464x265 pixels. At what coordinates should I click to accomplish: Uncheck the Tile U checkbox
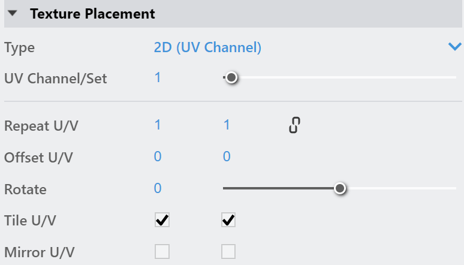162,220
